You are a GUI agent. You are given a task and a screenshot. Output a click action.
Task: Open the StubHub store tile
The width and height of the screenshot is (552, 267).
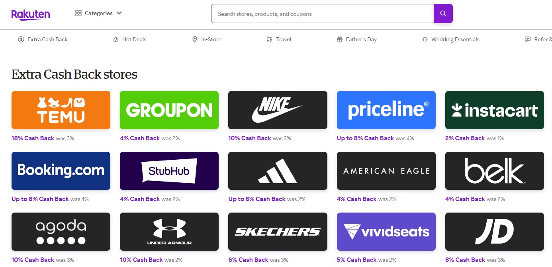pyautogui.click(x=169, y=171)
